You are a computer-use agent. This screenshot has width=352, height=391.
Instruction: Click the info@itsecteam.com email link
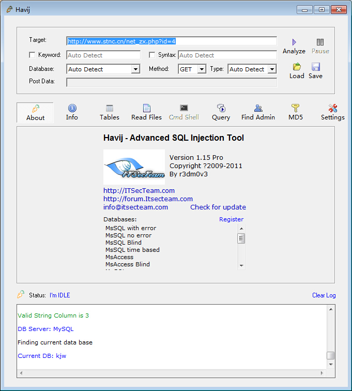[x=135, y=207]
